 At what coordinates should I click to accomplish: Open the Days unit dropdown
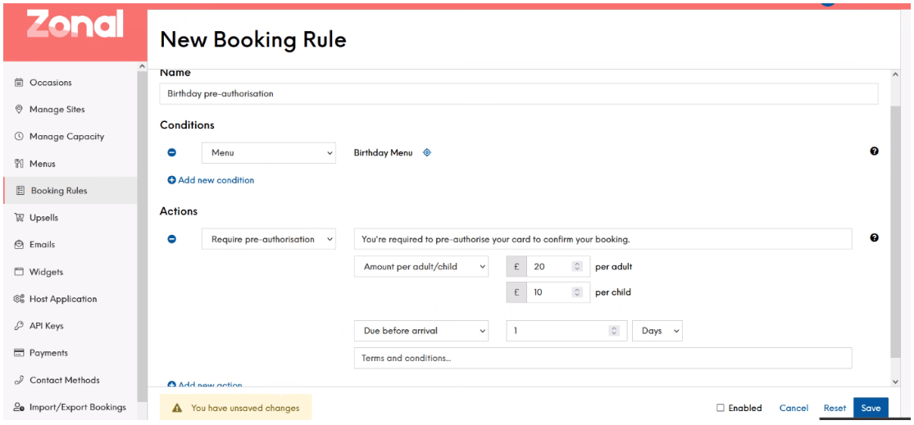[x=657, y=331]
